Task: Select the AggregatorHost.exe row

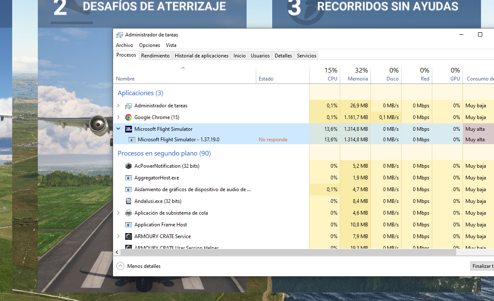Action: coord(304,178)
